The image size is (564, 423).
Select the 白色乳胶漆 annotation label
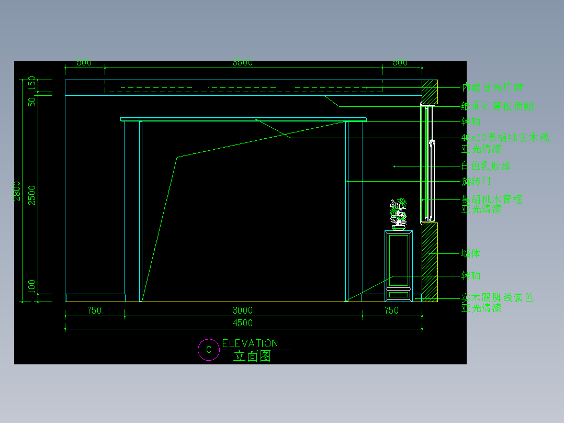point(486,166)
